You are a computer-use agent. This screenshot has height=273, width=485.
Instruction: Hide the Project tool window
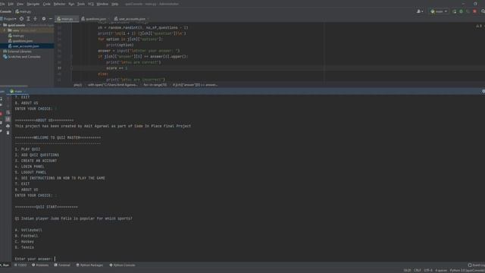click(x=51, y=19)
